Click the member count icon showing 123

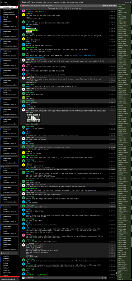[x=126, y=2]
